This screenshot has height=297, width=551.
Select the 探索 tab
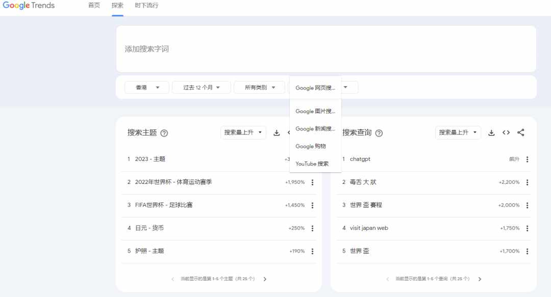[x=117, y=5]
